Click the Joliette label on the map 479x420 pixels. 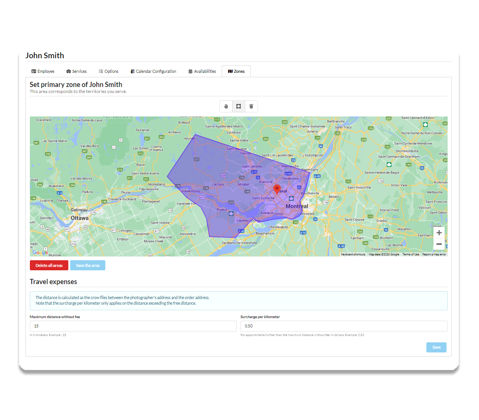coord(312,131)
